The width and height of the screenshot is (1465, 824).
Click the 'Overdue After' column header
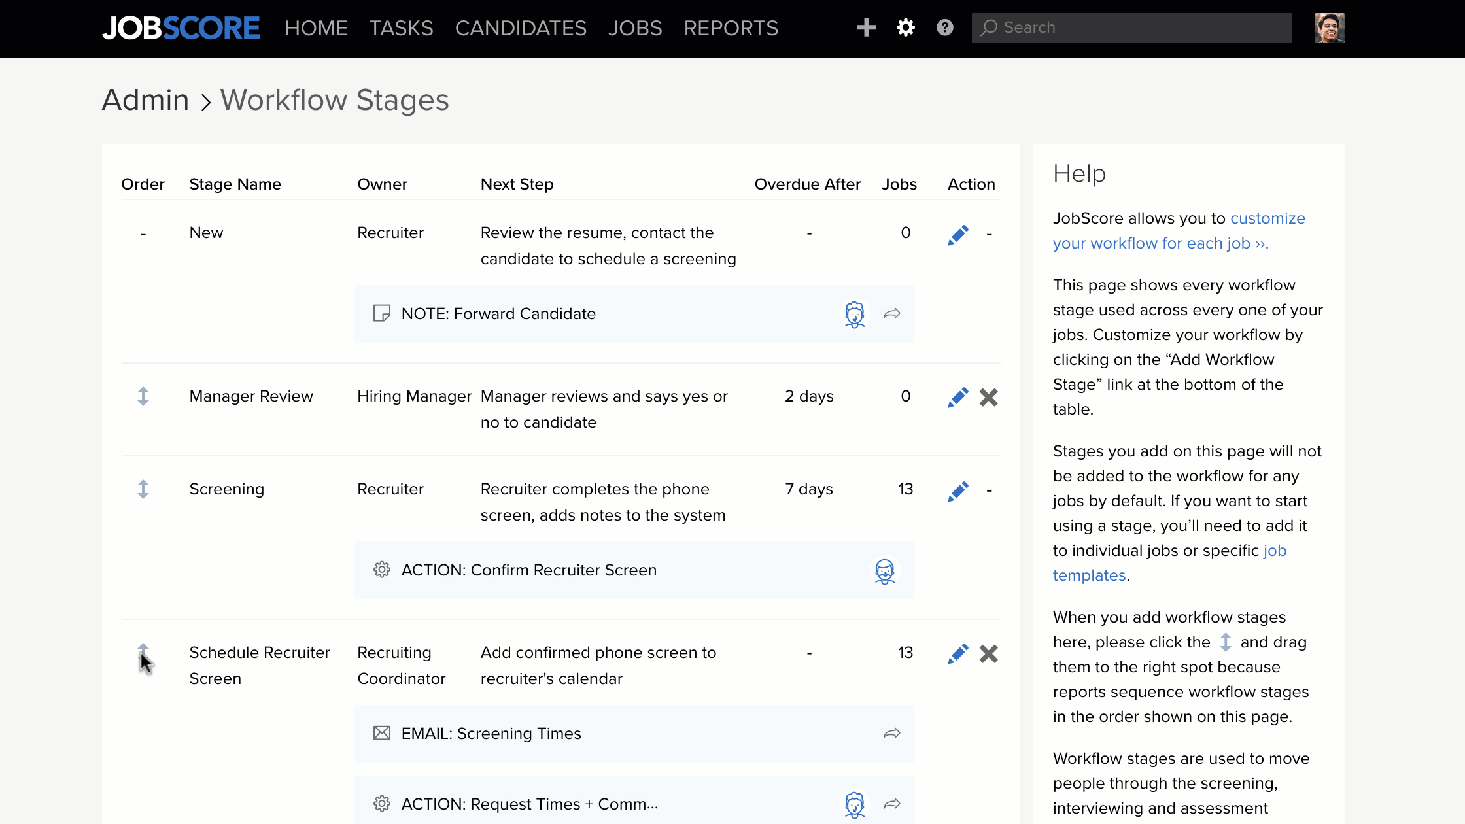(x=808, y=184)
